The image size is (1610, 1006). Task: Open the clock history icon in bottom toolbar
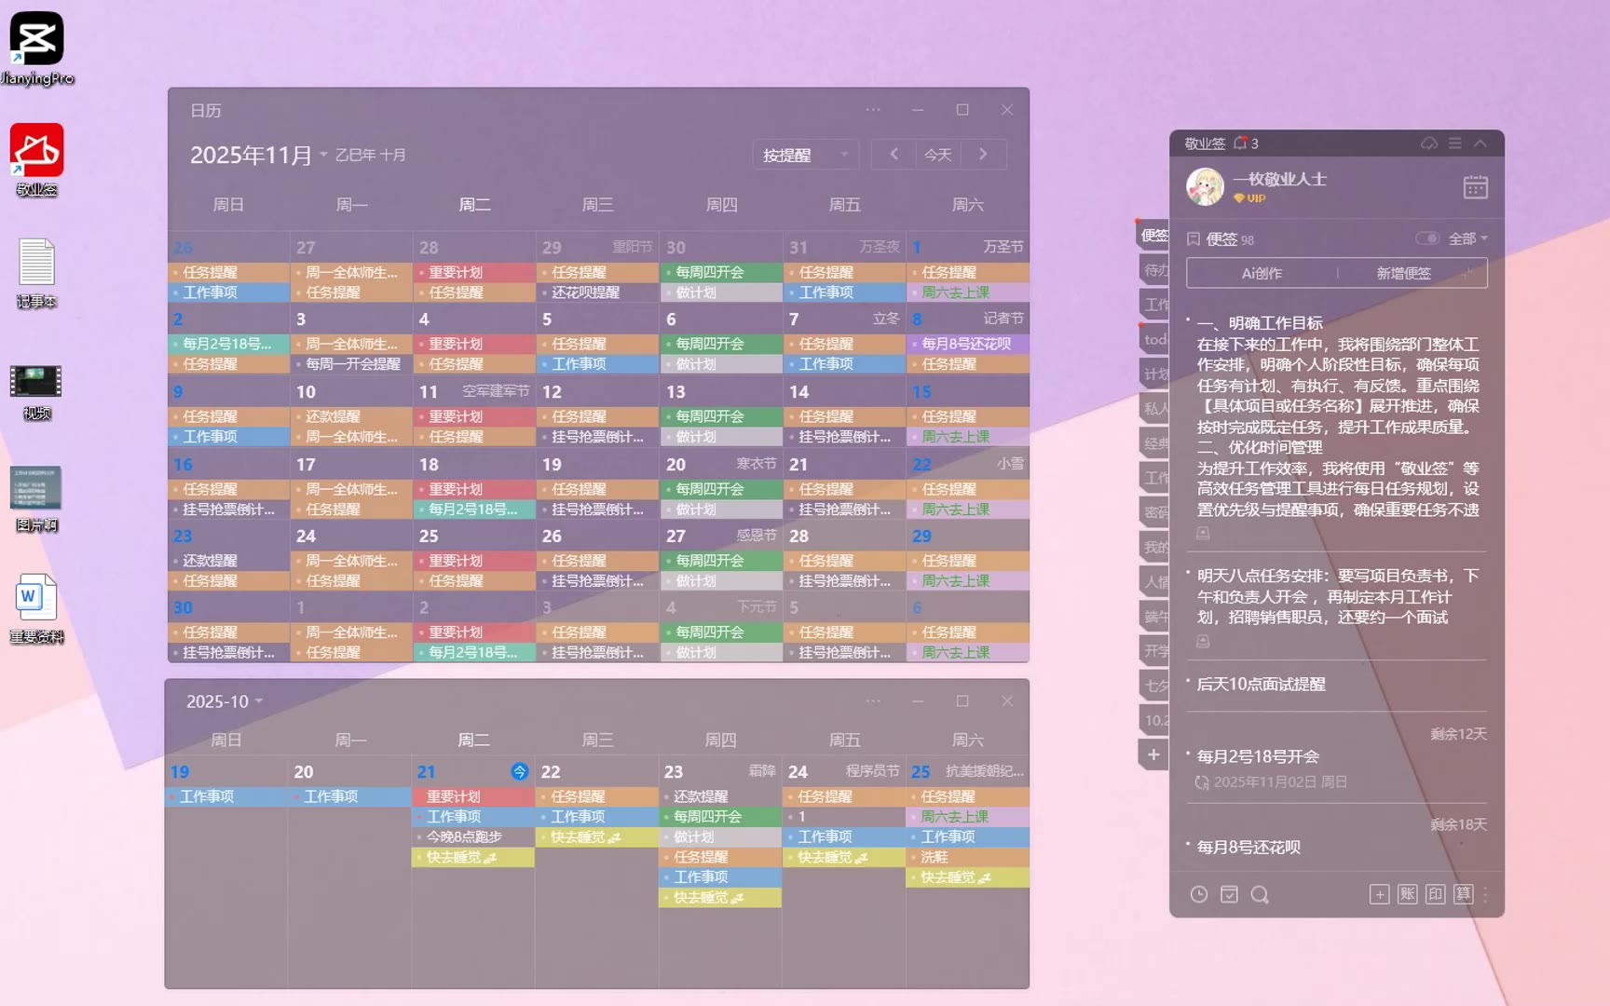click(x=1199, y=895)
